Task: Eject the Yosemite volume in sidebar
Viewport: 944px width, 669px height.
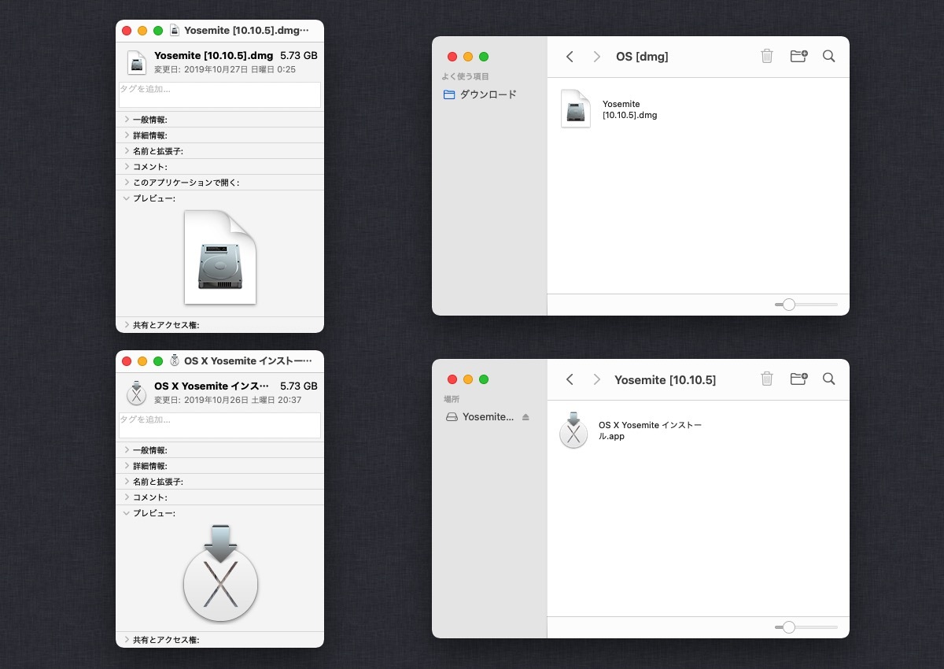Action: click(525, 417)
